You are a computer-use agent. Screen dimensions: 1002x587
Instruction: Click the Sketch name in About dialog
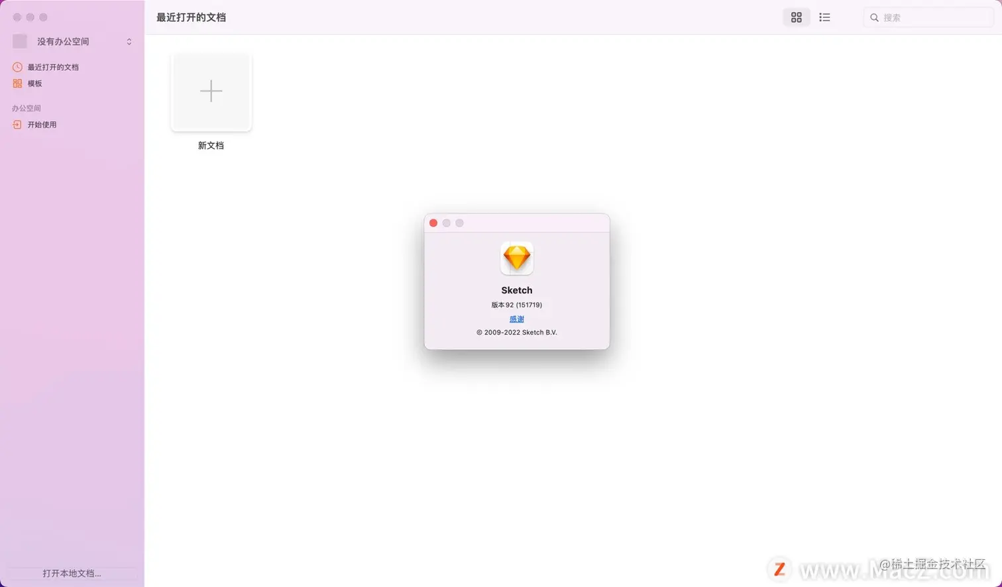coord(517,290)
